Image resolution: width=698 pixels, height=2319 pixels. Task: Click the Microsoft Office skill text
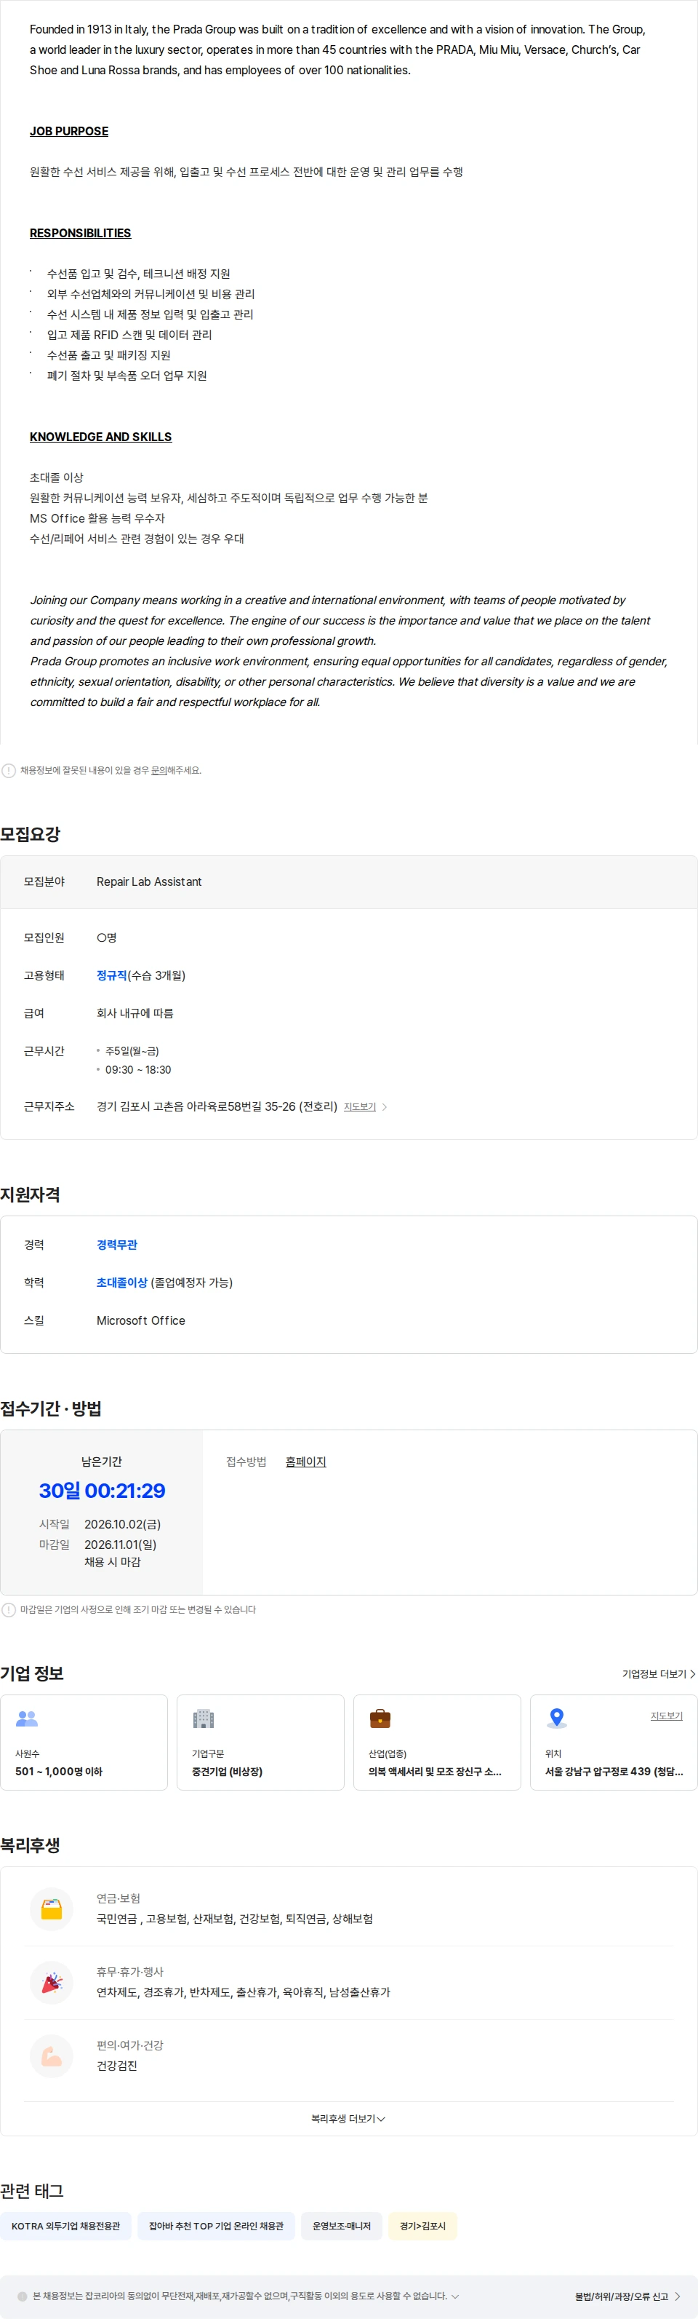[141, 1320]
